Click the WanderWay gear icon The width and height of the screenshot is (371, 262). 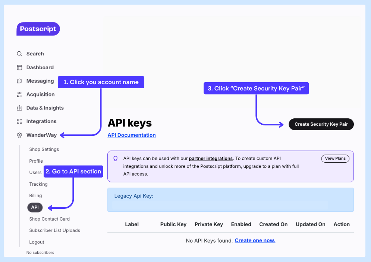click(19, 135)
